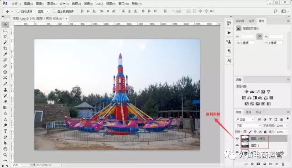Open the 滤镜(T) menu
The image size is (292, 168).
(88, 4)
